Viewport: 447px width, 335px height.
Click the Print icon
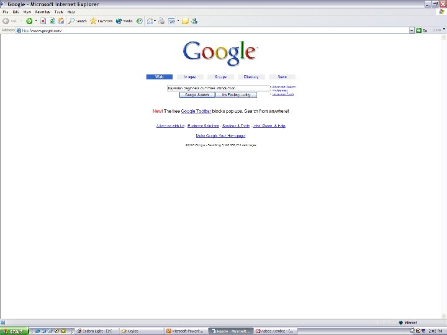[161, 21]
